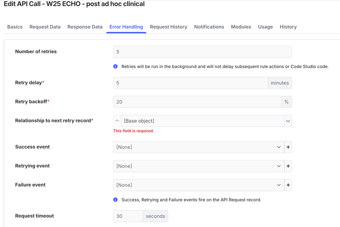Viewport: 340px width, 227px height.
Task: Click the Number of retries field
Action: click(202, 52)
